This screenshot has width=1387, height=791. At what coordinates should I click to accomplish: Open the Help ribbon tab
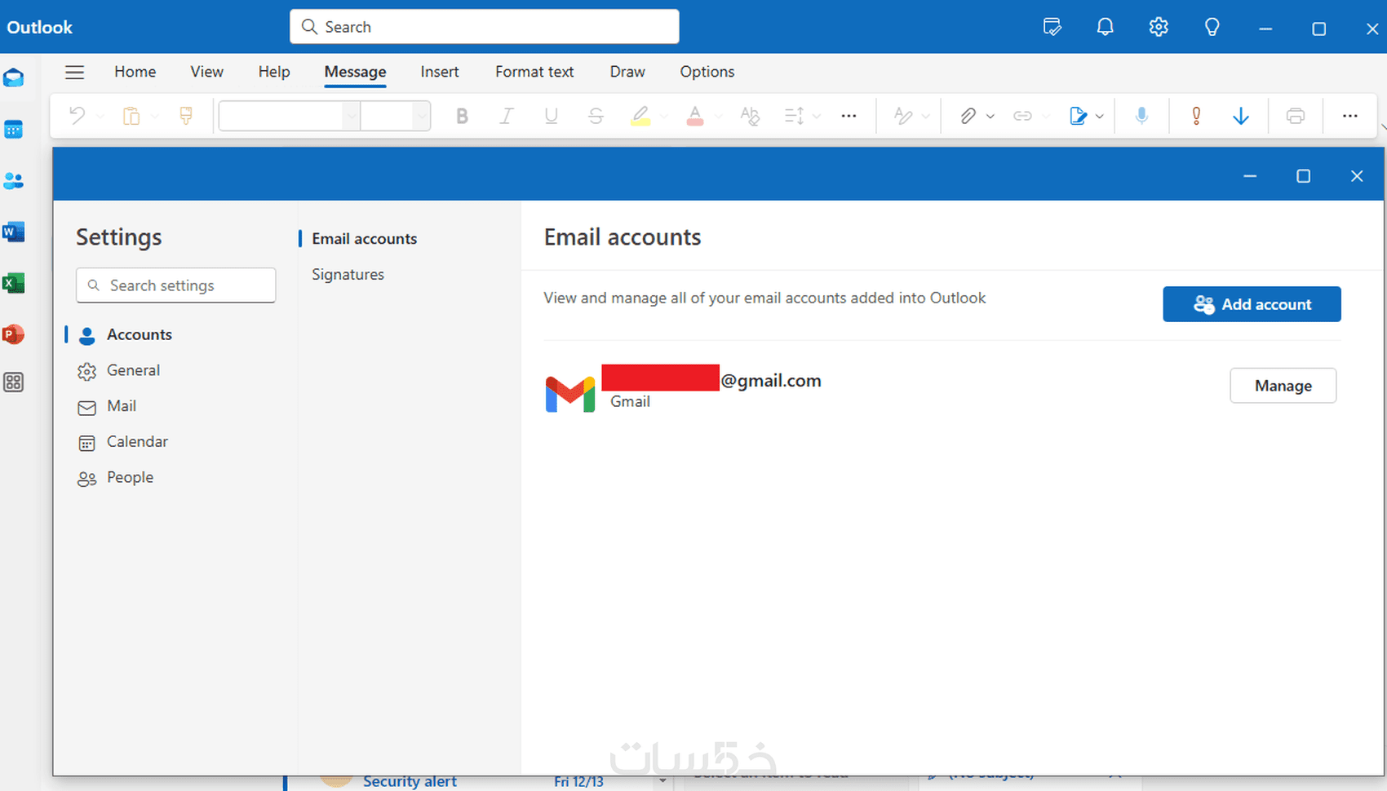point(274,72)
